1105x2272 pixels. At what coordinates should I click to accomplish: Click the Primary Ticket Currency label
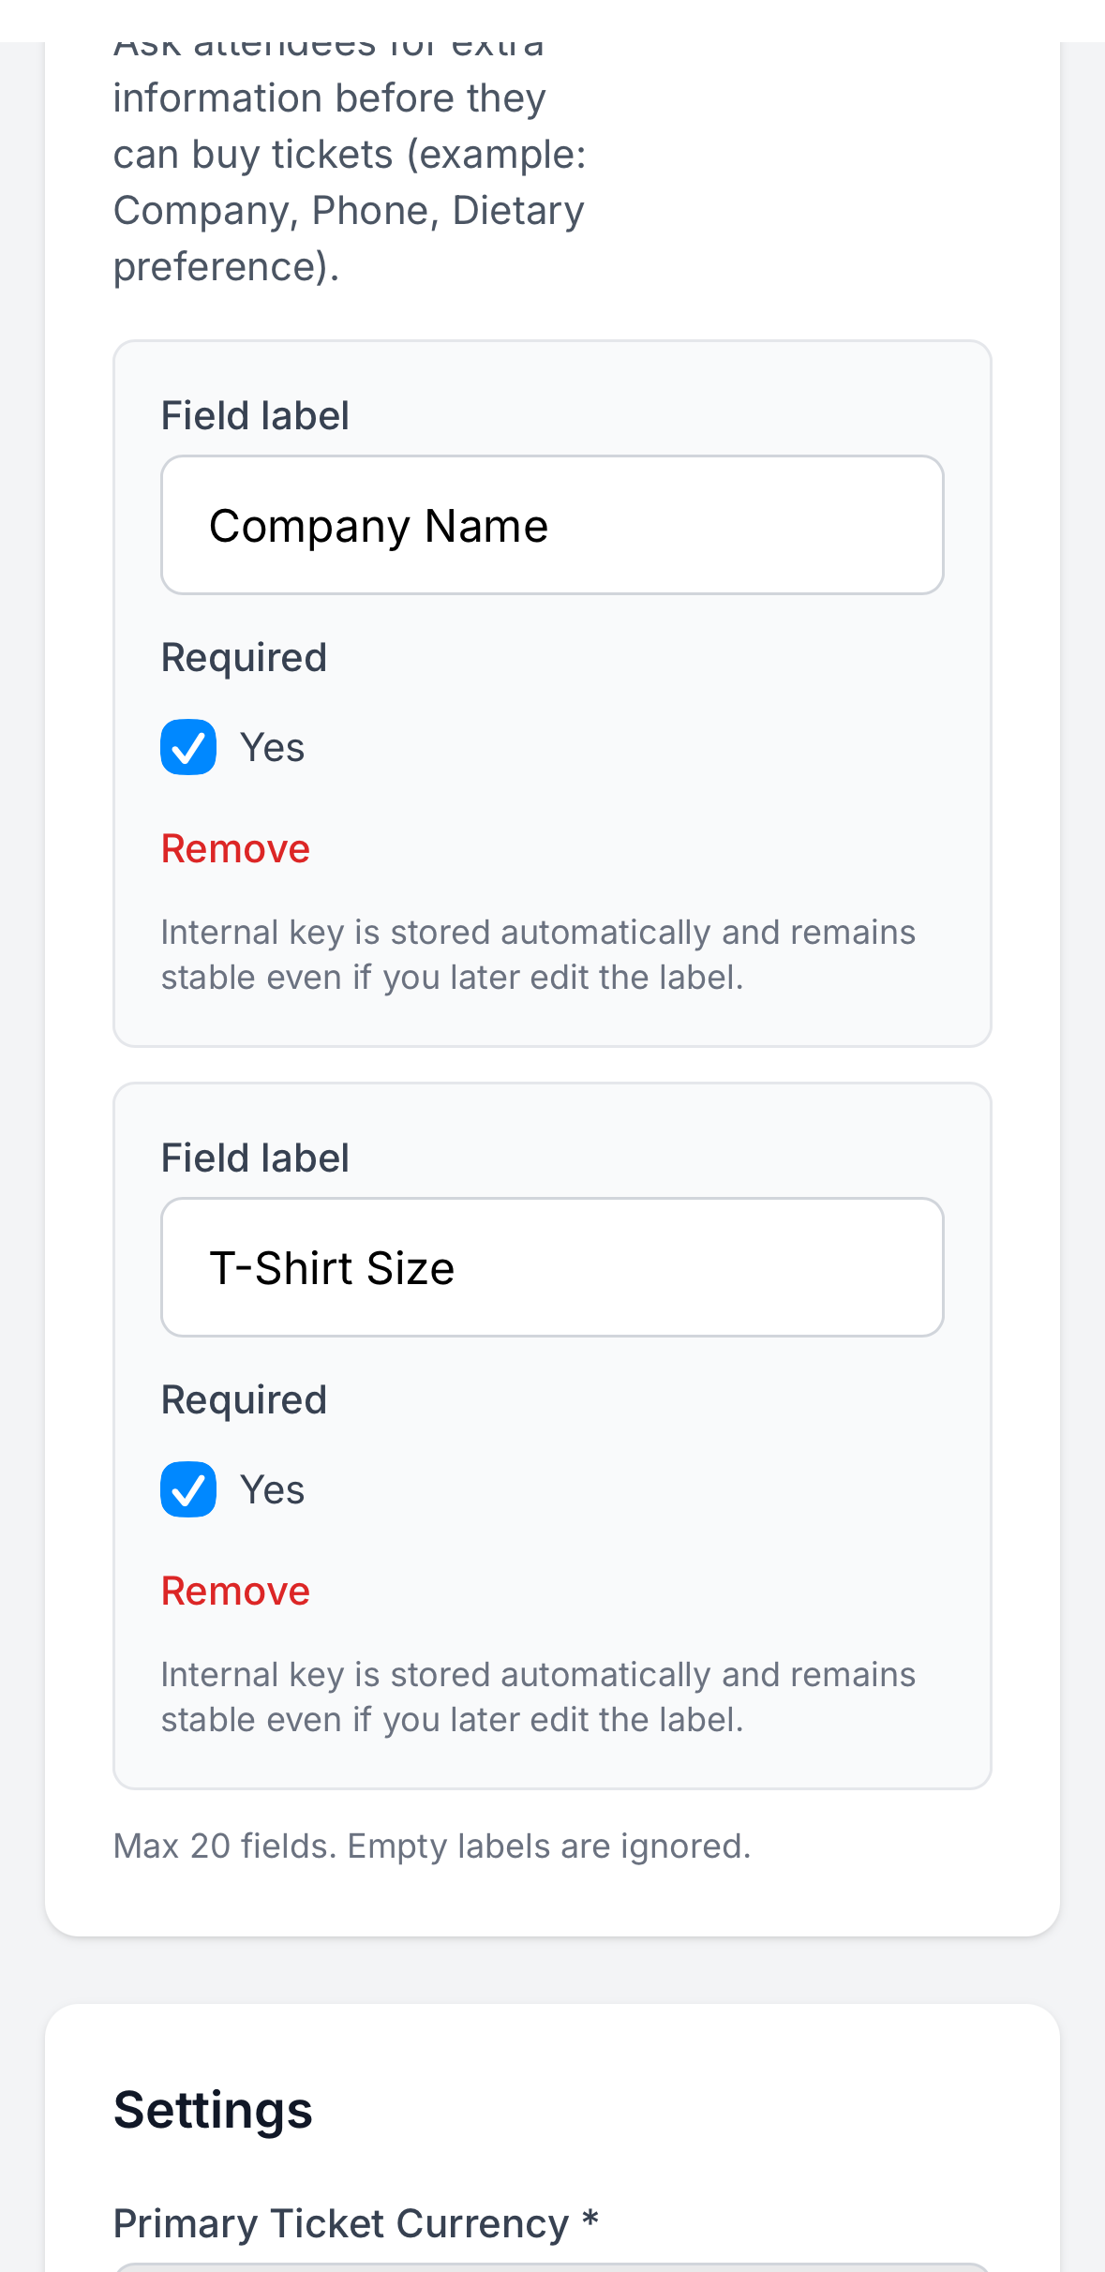pos(342,2223)
